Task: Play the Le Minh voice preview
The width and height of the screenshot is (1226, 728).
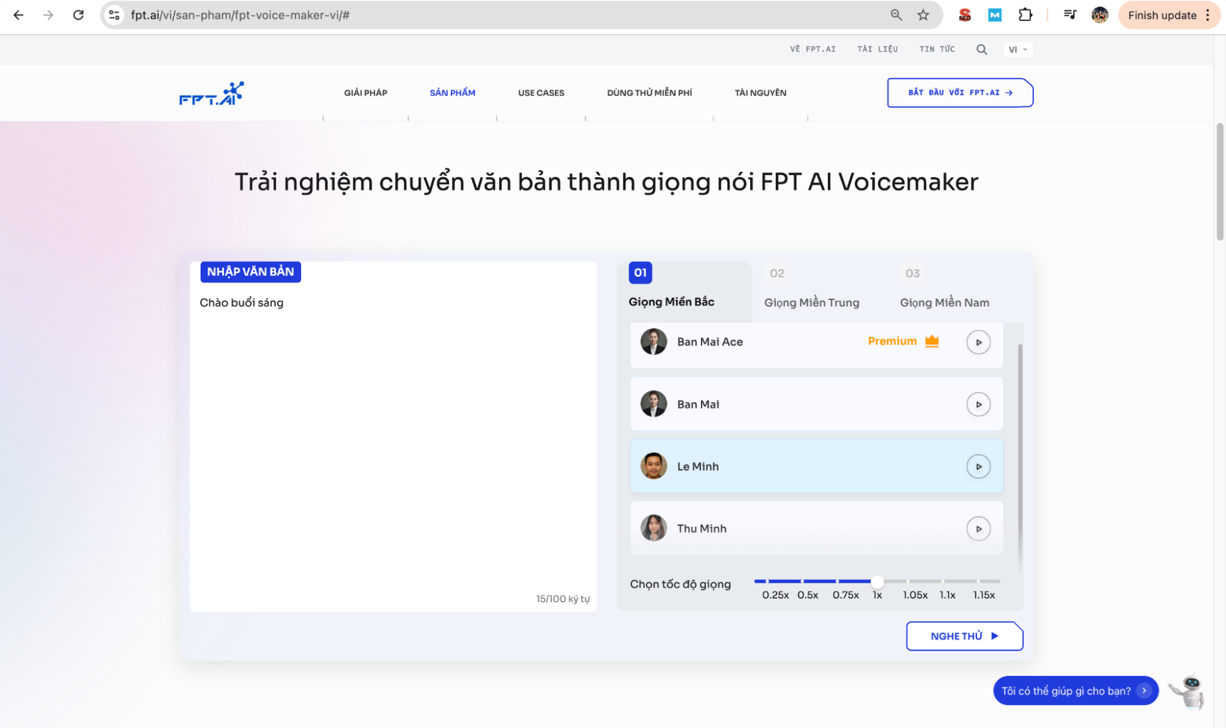Action: (978, 467)
